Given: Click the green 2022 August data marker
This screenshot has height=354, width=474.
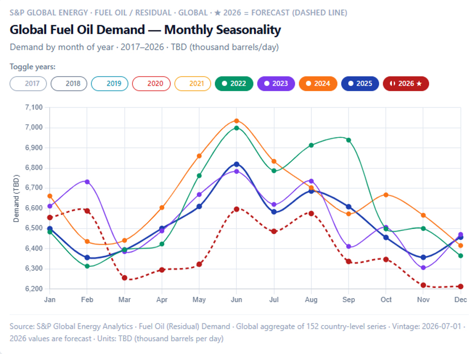Looking at the screenshot, I should [x=311, y=145].
